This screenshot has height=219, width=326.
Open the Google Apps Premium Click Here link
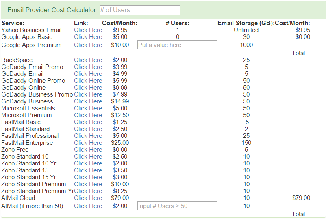click(x=88, y=45)
